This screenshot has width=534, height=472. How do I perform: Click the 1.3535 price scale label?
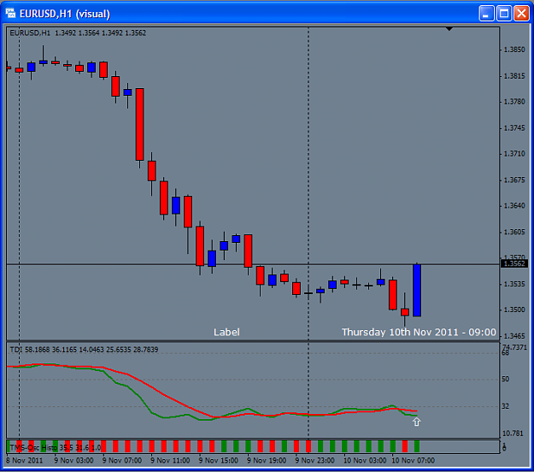coord(514,284)
